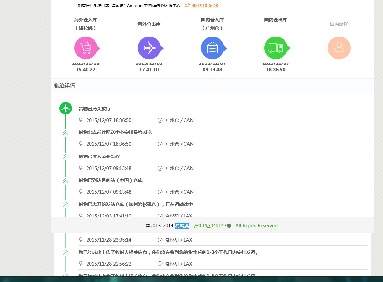This screenshot has height=282, width=383.
Task: Click the chevron marker beside 货物已到达目的站
Action: point(65,181)
